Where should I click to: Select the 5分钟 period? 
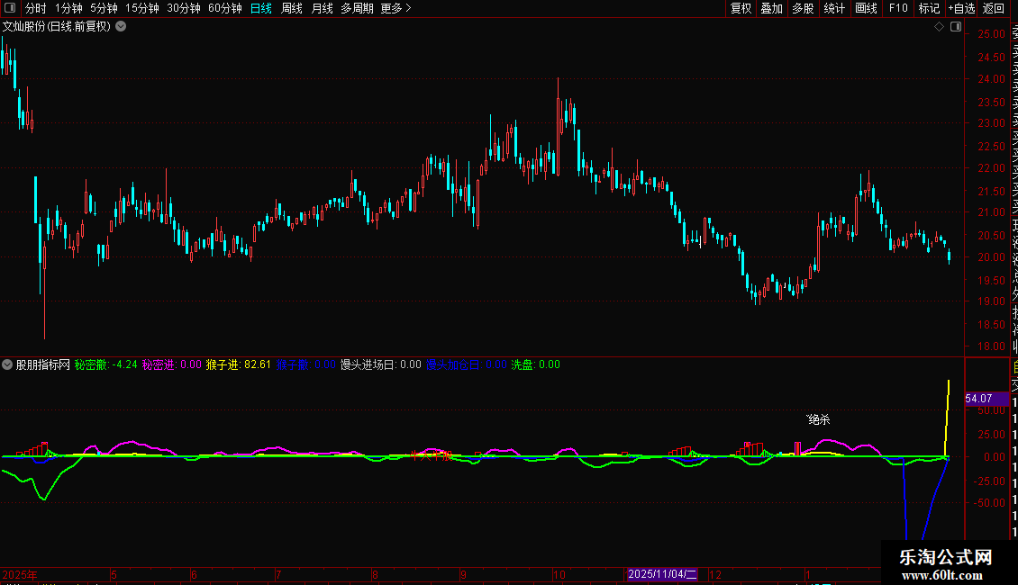coord(104,8)
